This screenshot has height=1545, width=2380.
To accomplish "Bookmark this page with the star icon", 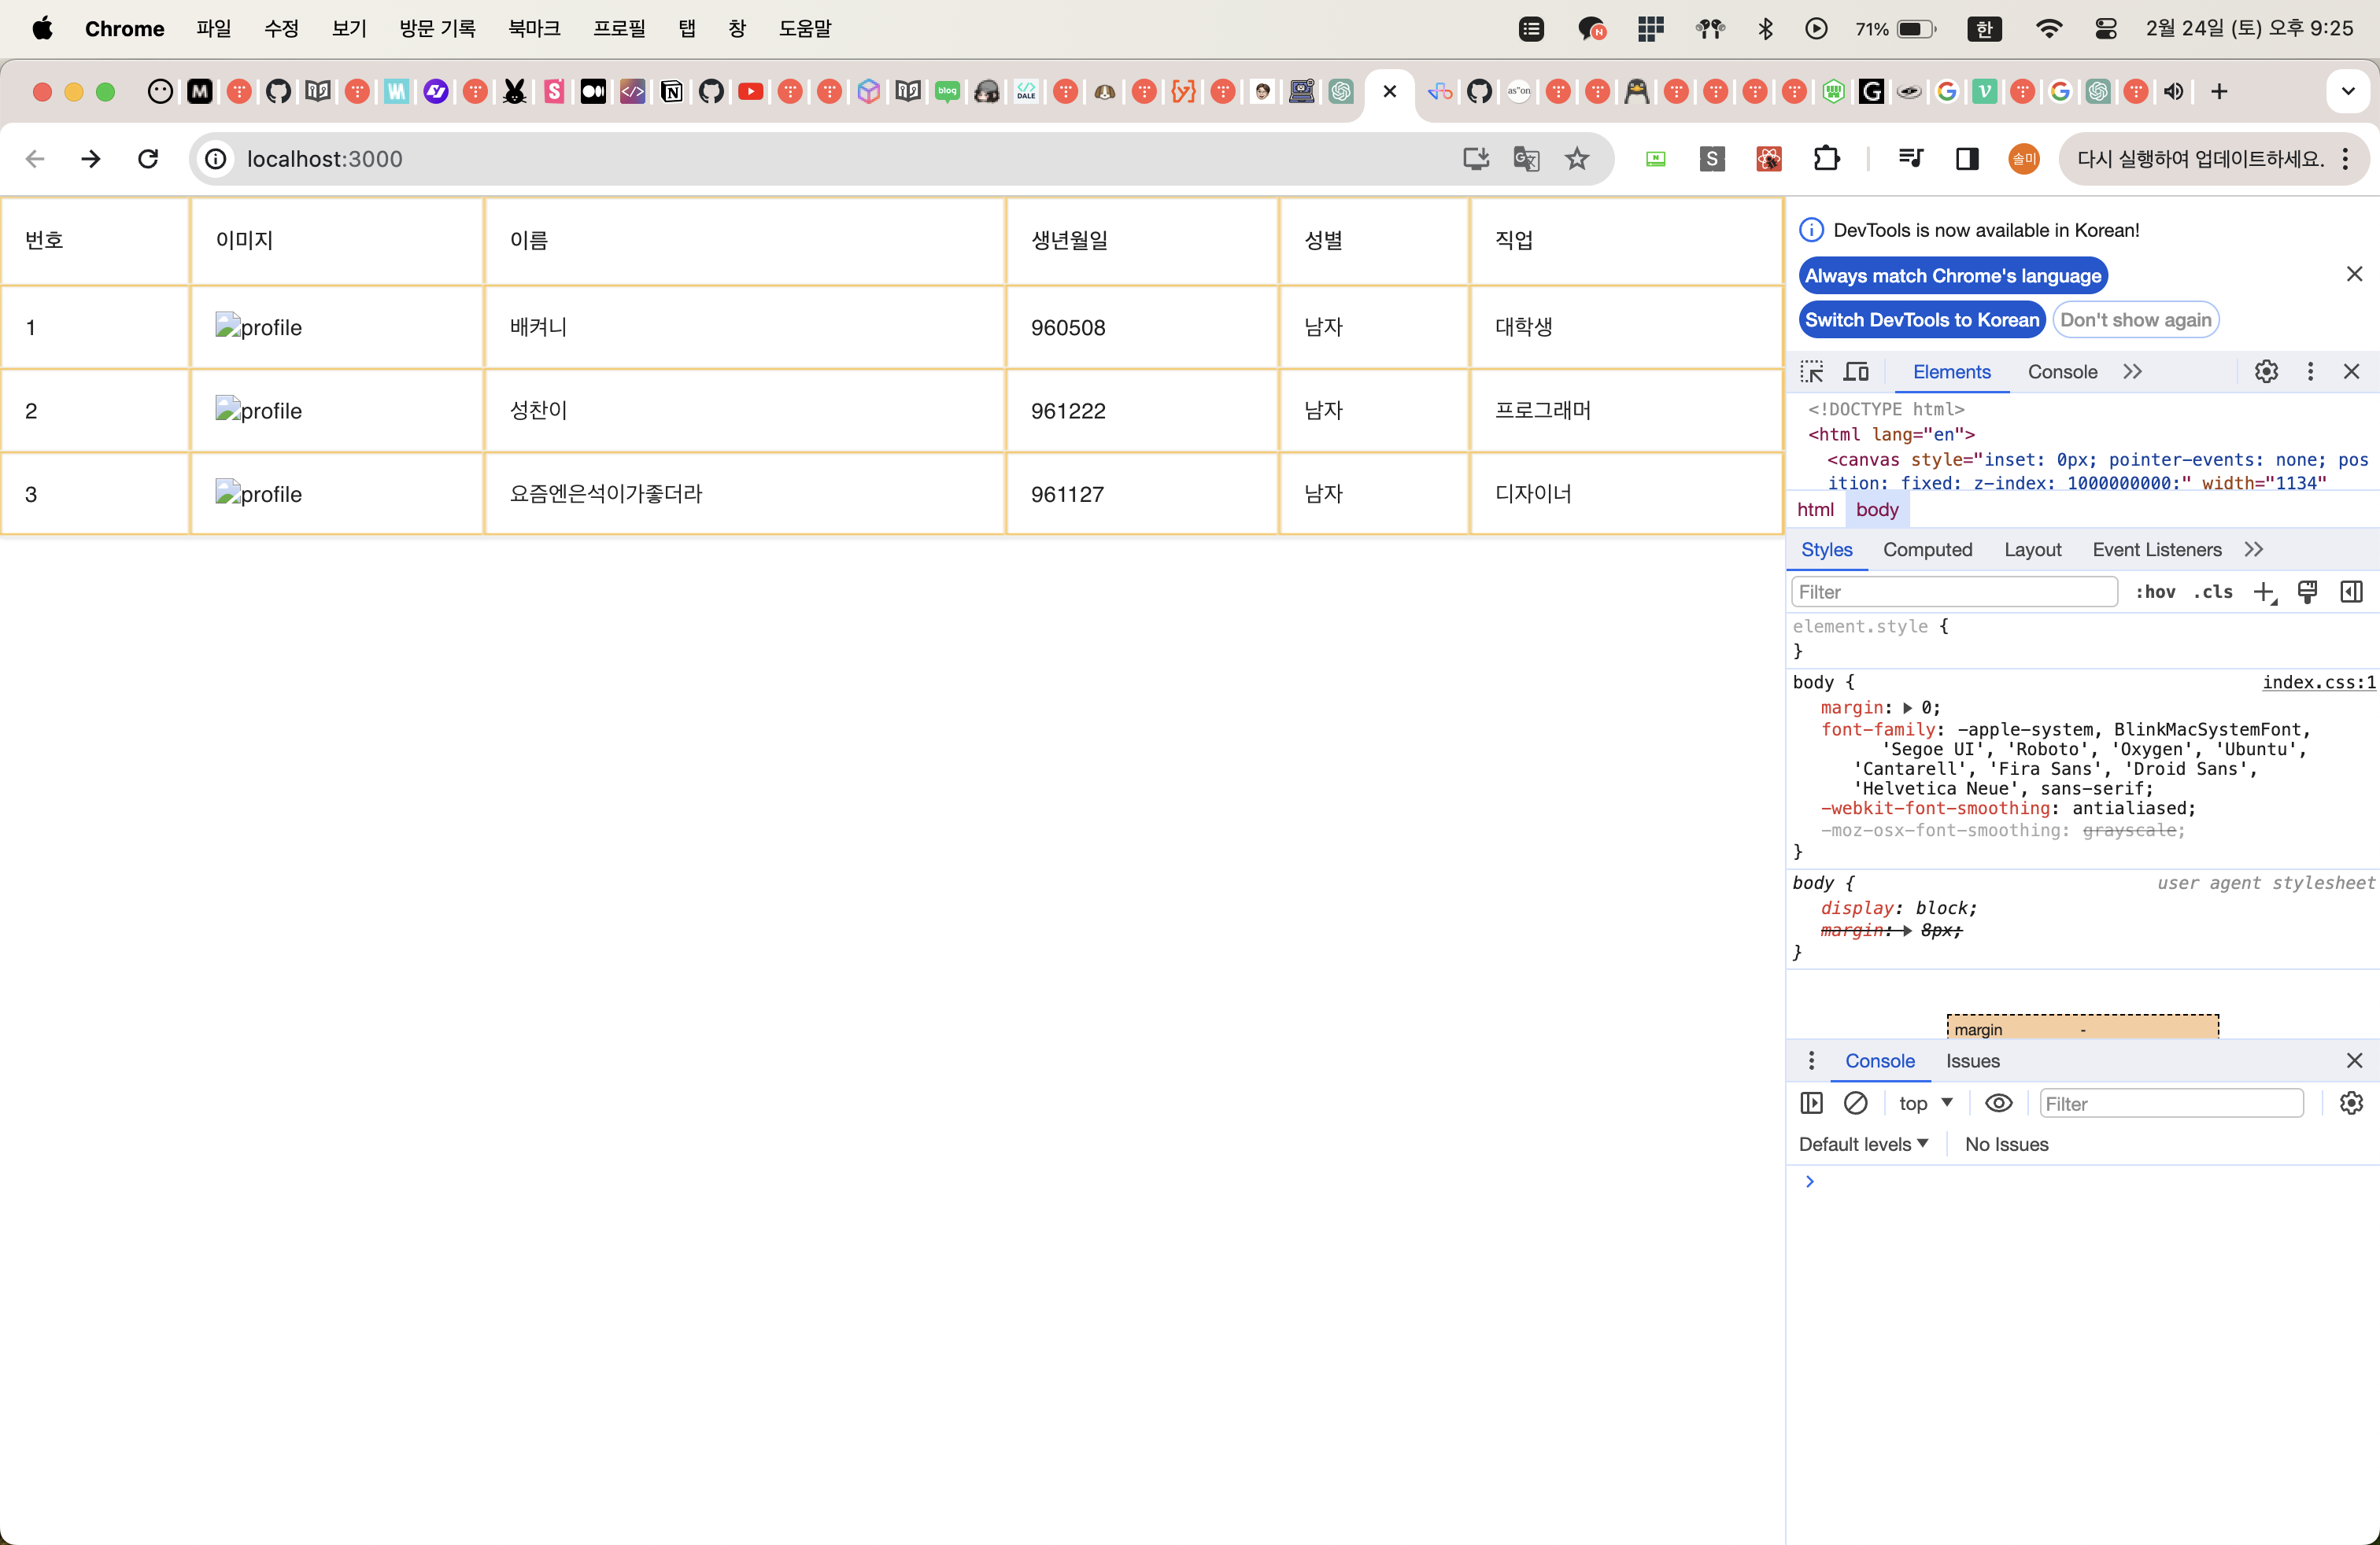I will pyautogui.click(x=1577, y=159).
